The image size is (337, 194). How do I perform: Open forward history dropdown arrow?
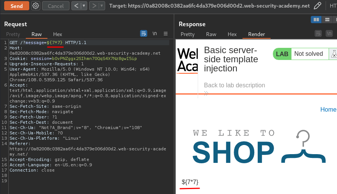pos(102,6)
